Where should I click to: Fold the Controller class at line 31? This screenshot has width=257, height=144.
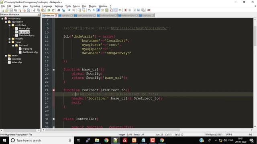click(x=53, y=119)
